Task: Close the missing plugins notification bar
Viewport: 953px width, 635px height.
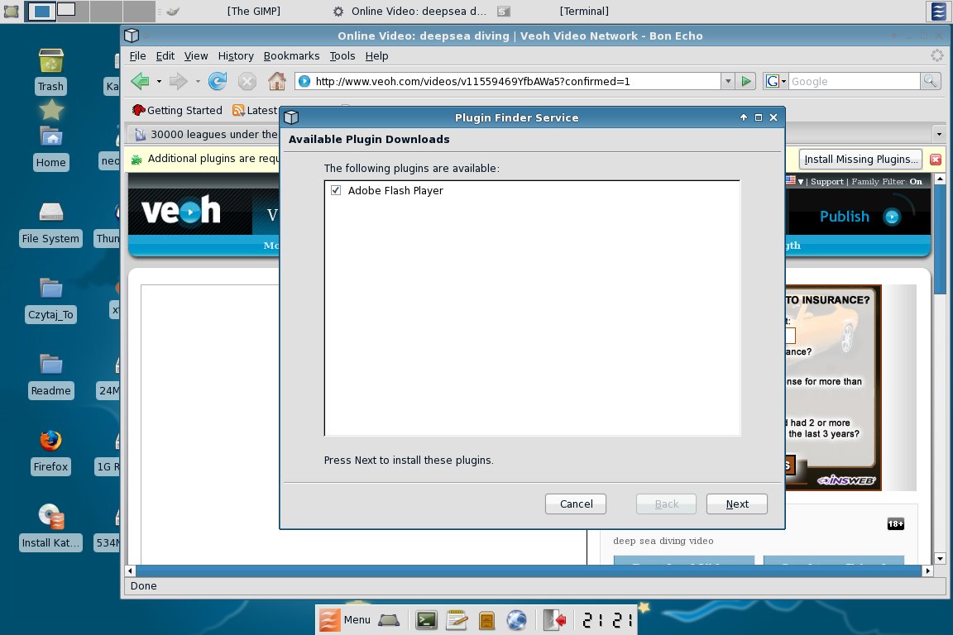Action: tap(936, 160)
